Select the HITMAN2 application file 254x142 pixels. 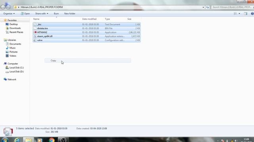pos(87,32)
